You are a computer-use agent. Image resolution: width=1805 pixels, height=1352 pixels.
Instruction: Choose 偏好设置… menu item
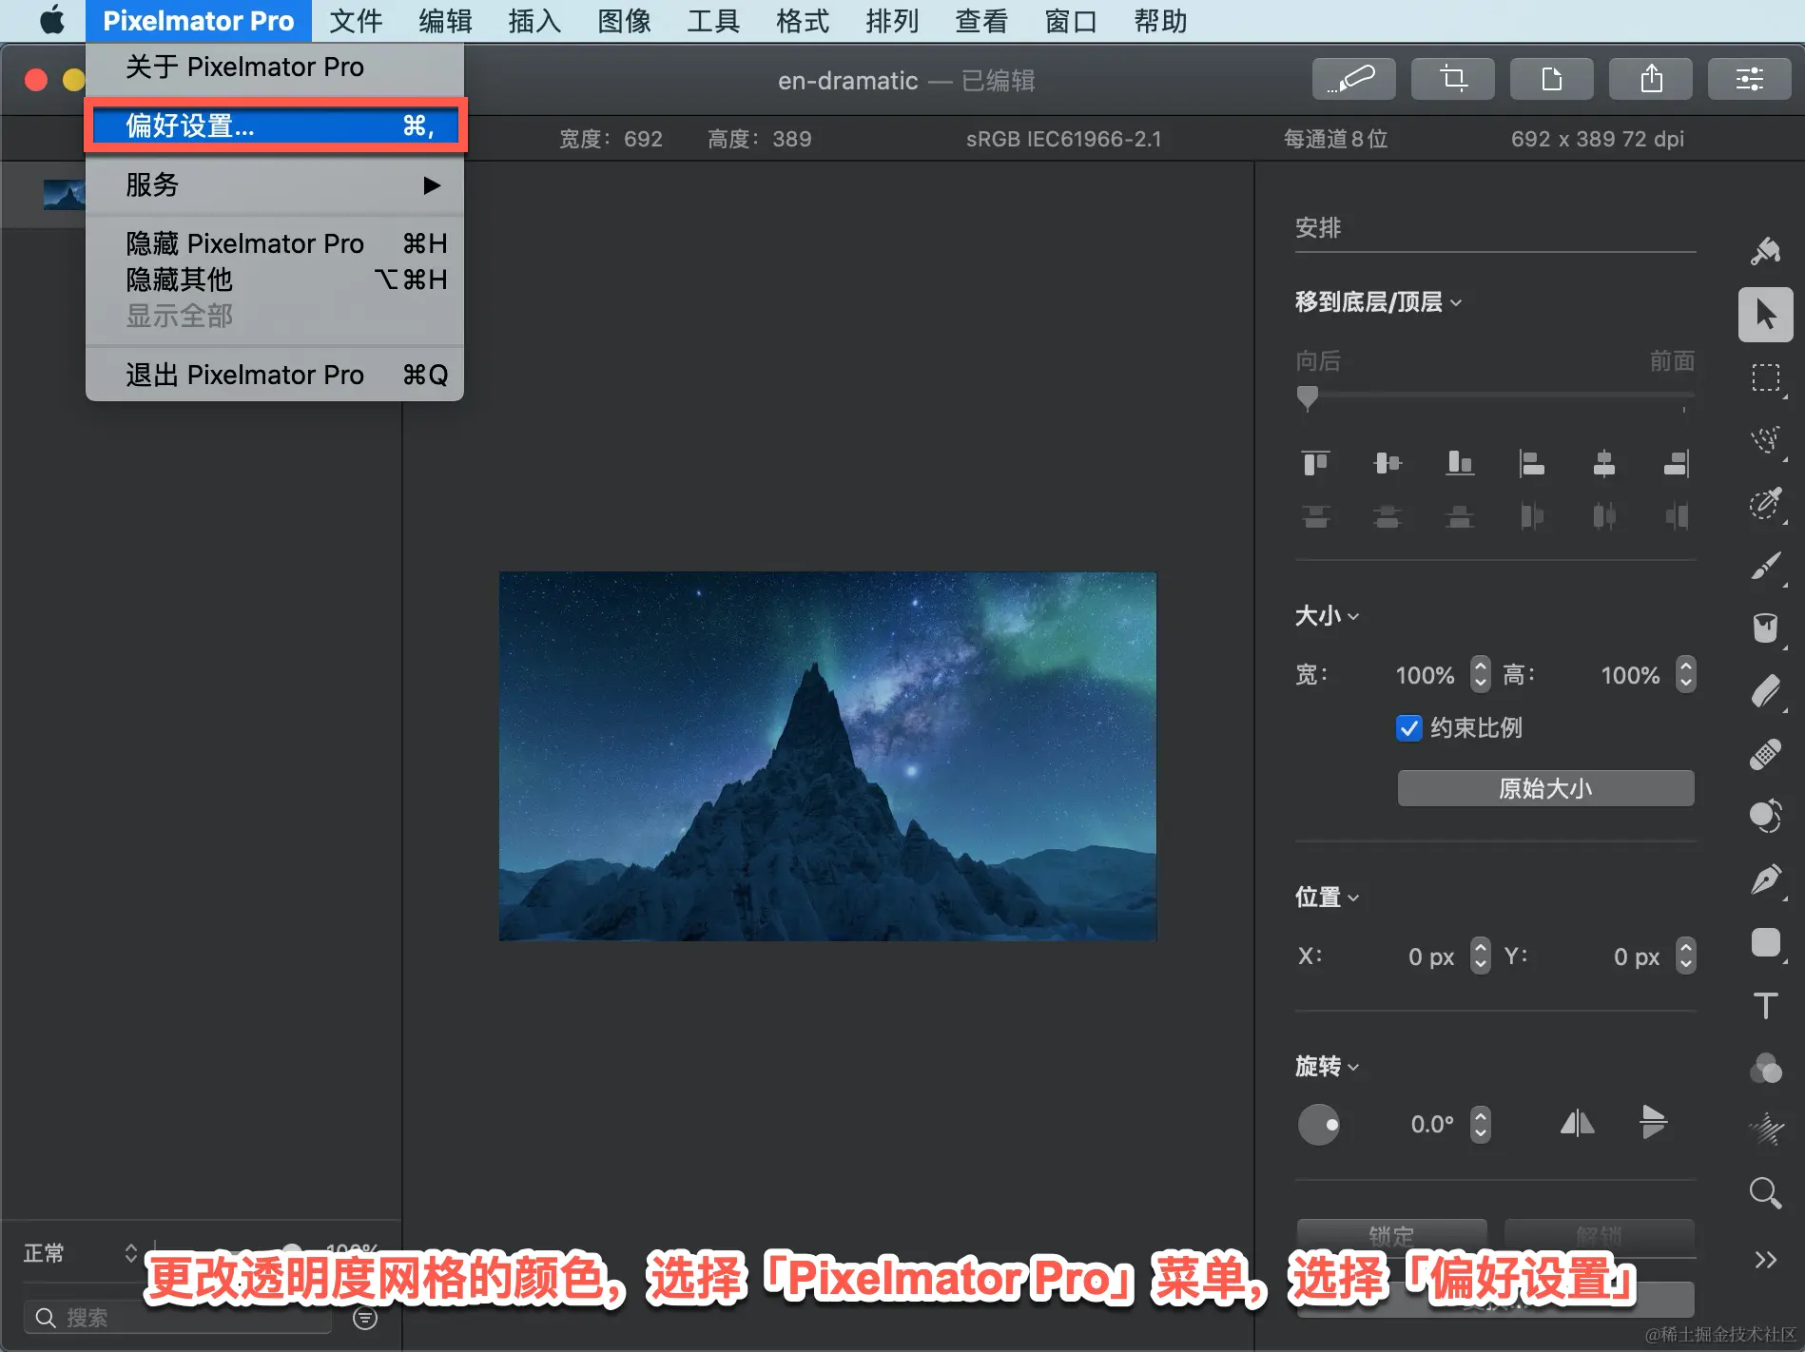point(275,126)
